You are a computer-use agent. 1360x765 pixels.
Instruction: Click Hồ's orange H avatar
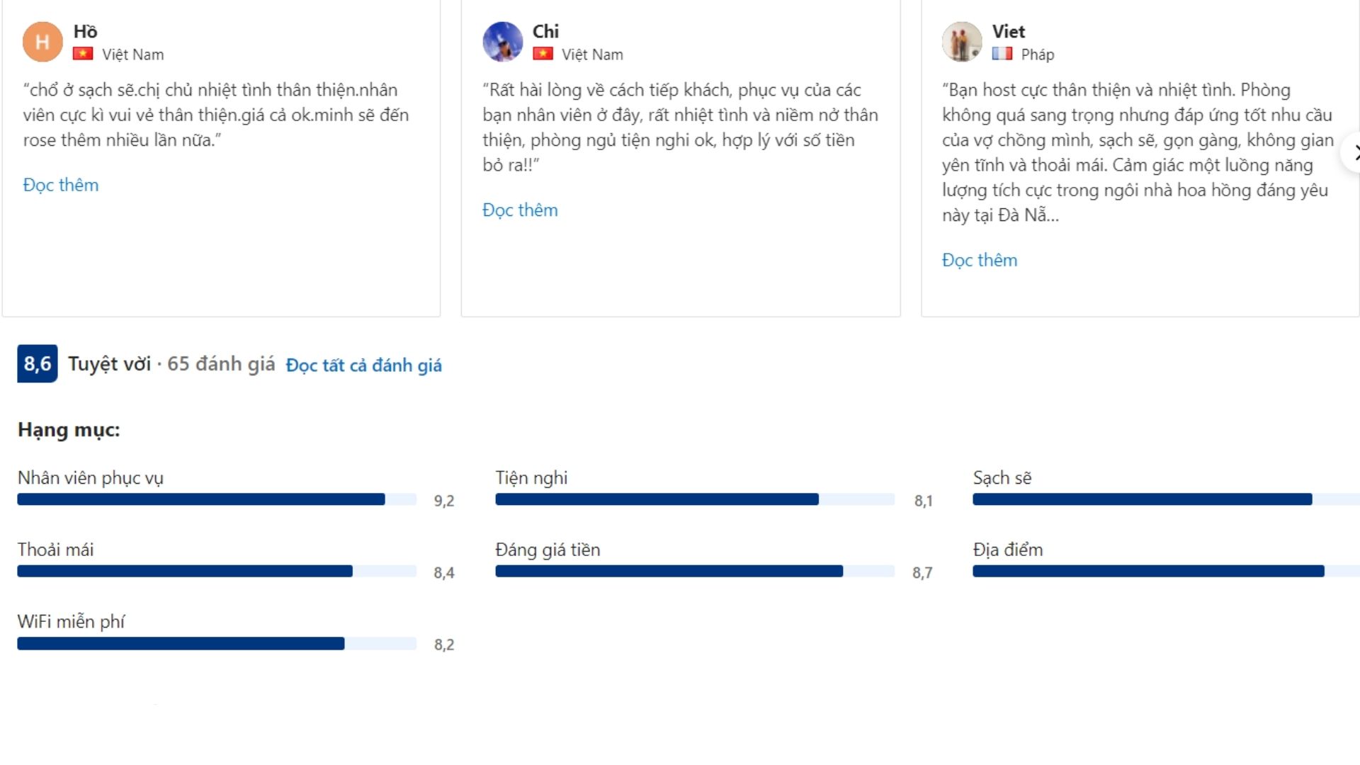coord(42,42)
